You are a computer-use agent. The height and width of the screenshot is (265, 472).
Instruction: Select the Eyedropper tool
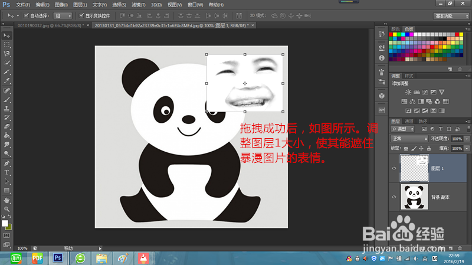click(6, 81)
